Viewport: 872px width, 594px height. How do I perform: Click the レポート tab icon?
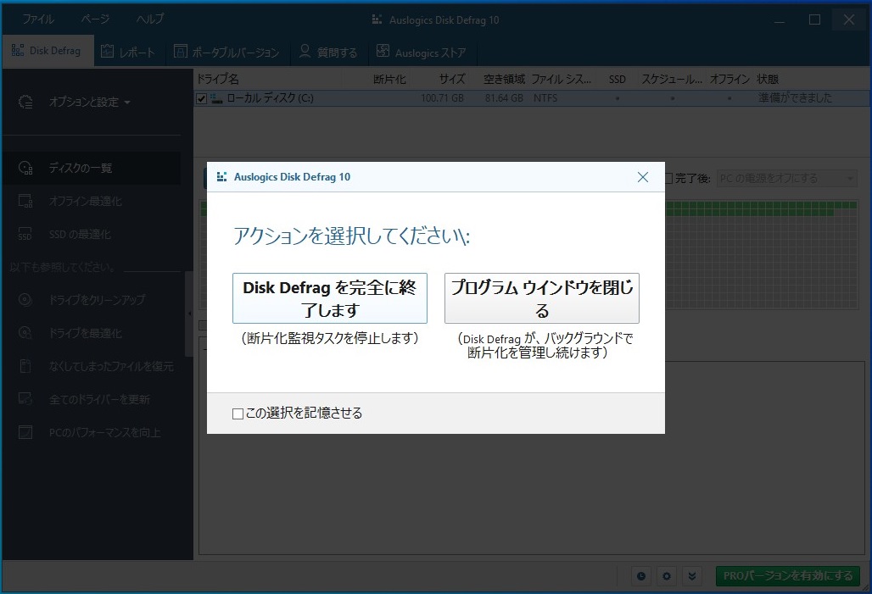pos(108,51)
